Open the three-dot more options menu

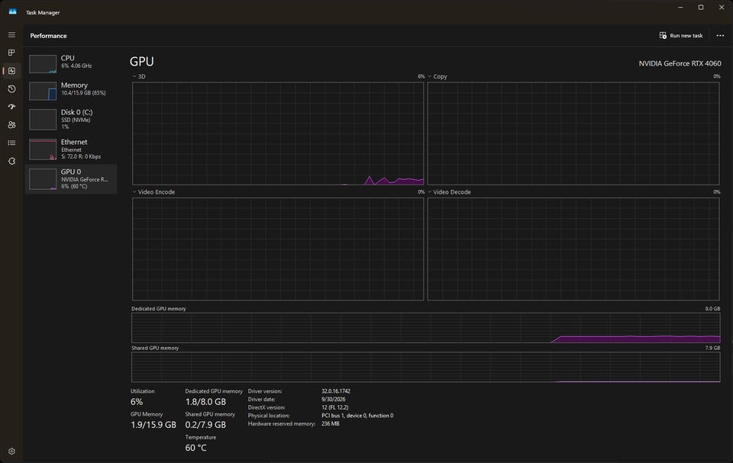[720, 36]
